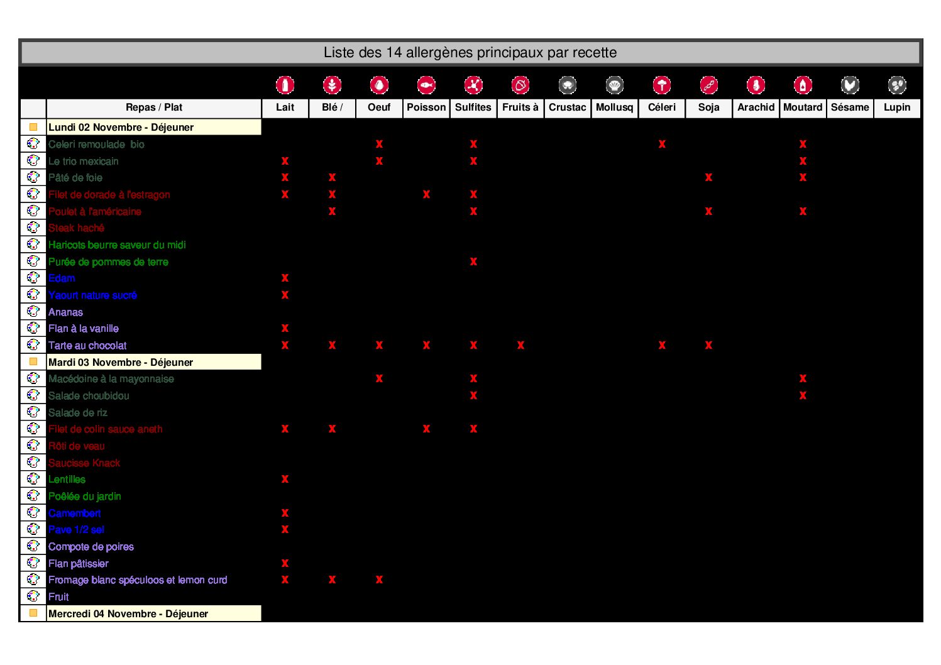
Task: Click the Soja X for Pâté de foie
Action: click(708, 177)
